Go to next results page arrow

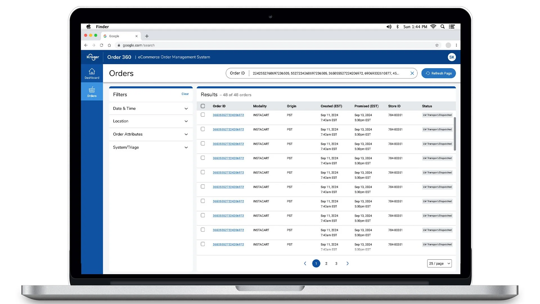pos(347,263)
